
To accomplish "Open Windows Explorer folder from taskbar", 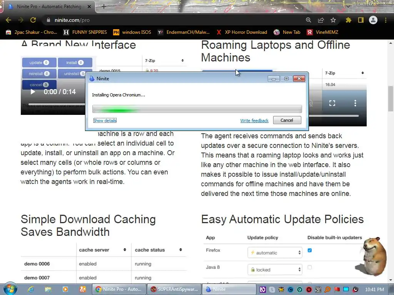I will point(48,289).
